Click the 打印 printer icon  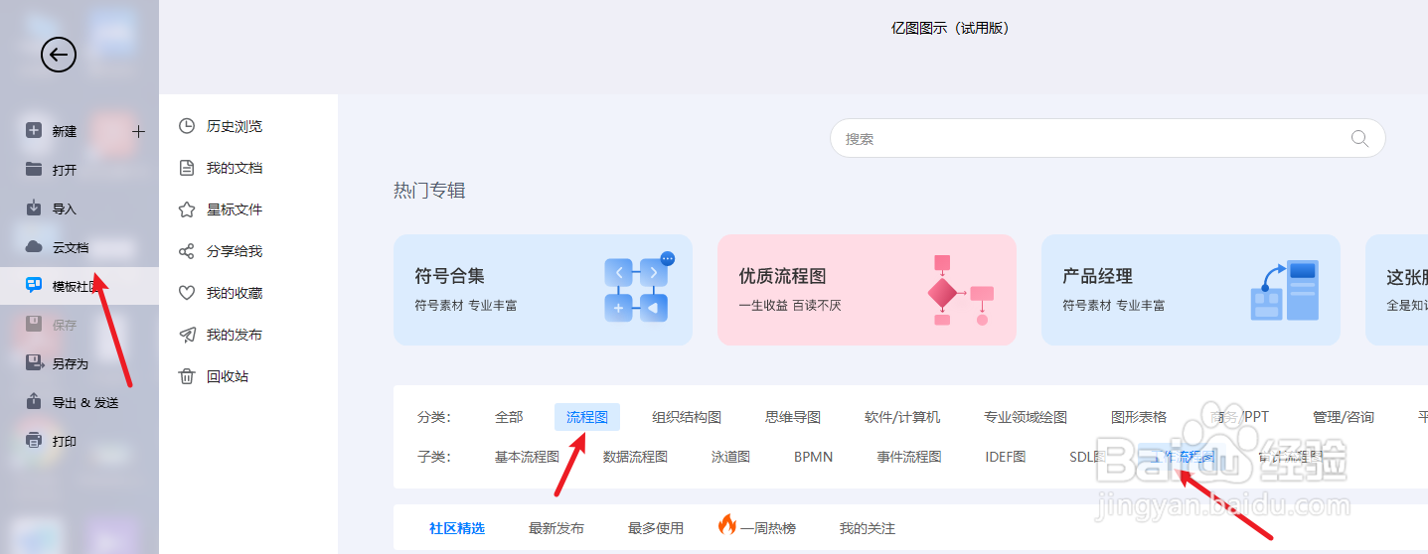(34, 440)
